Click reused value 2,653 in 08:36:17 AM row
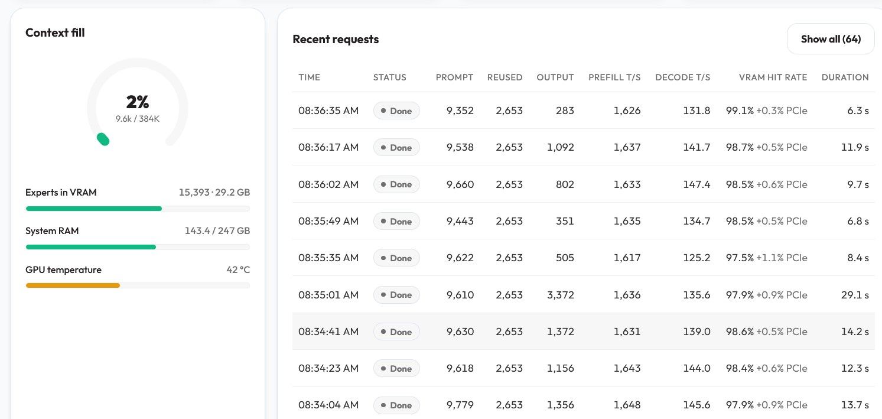 click(x=509, y=147)
